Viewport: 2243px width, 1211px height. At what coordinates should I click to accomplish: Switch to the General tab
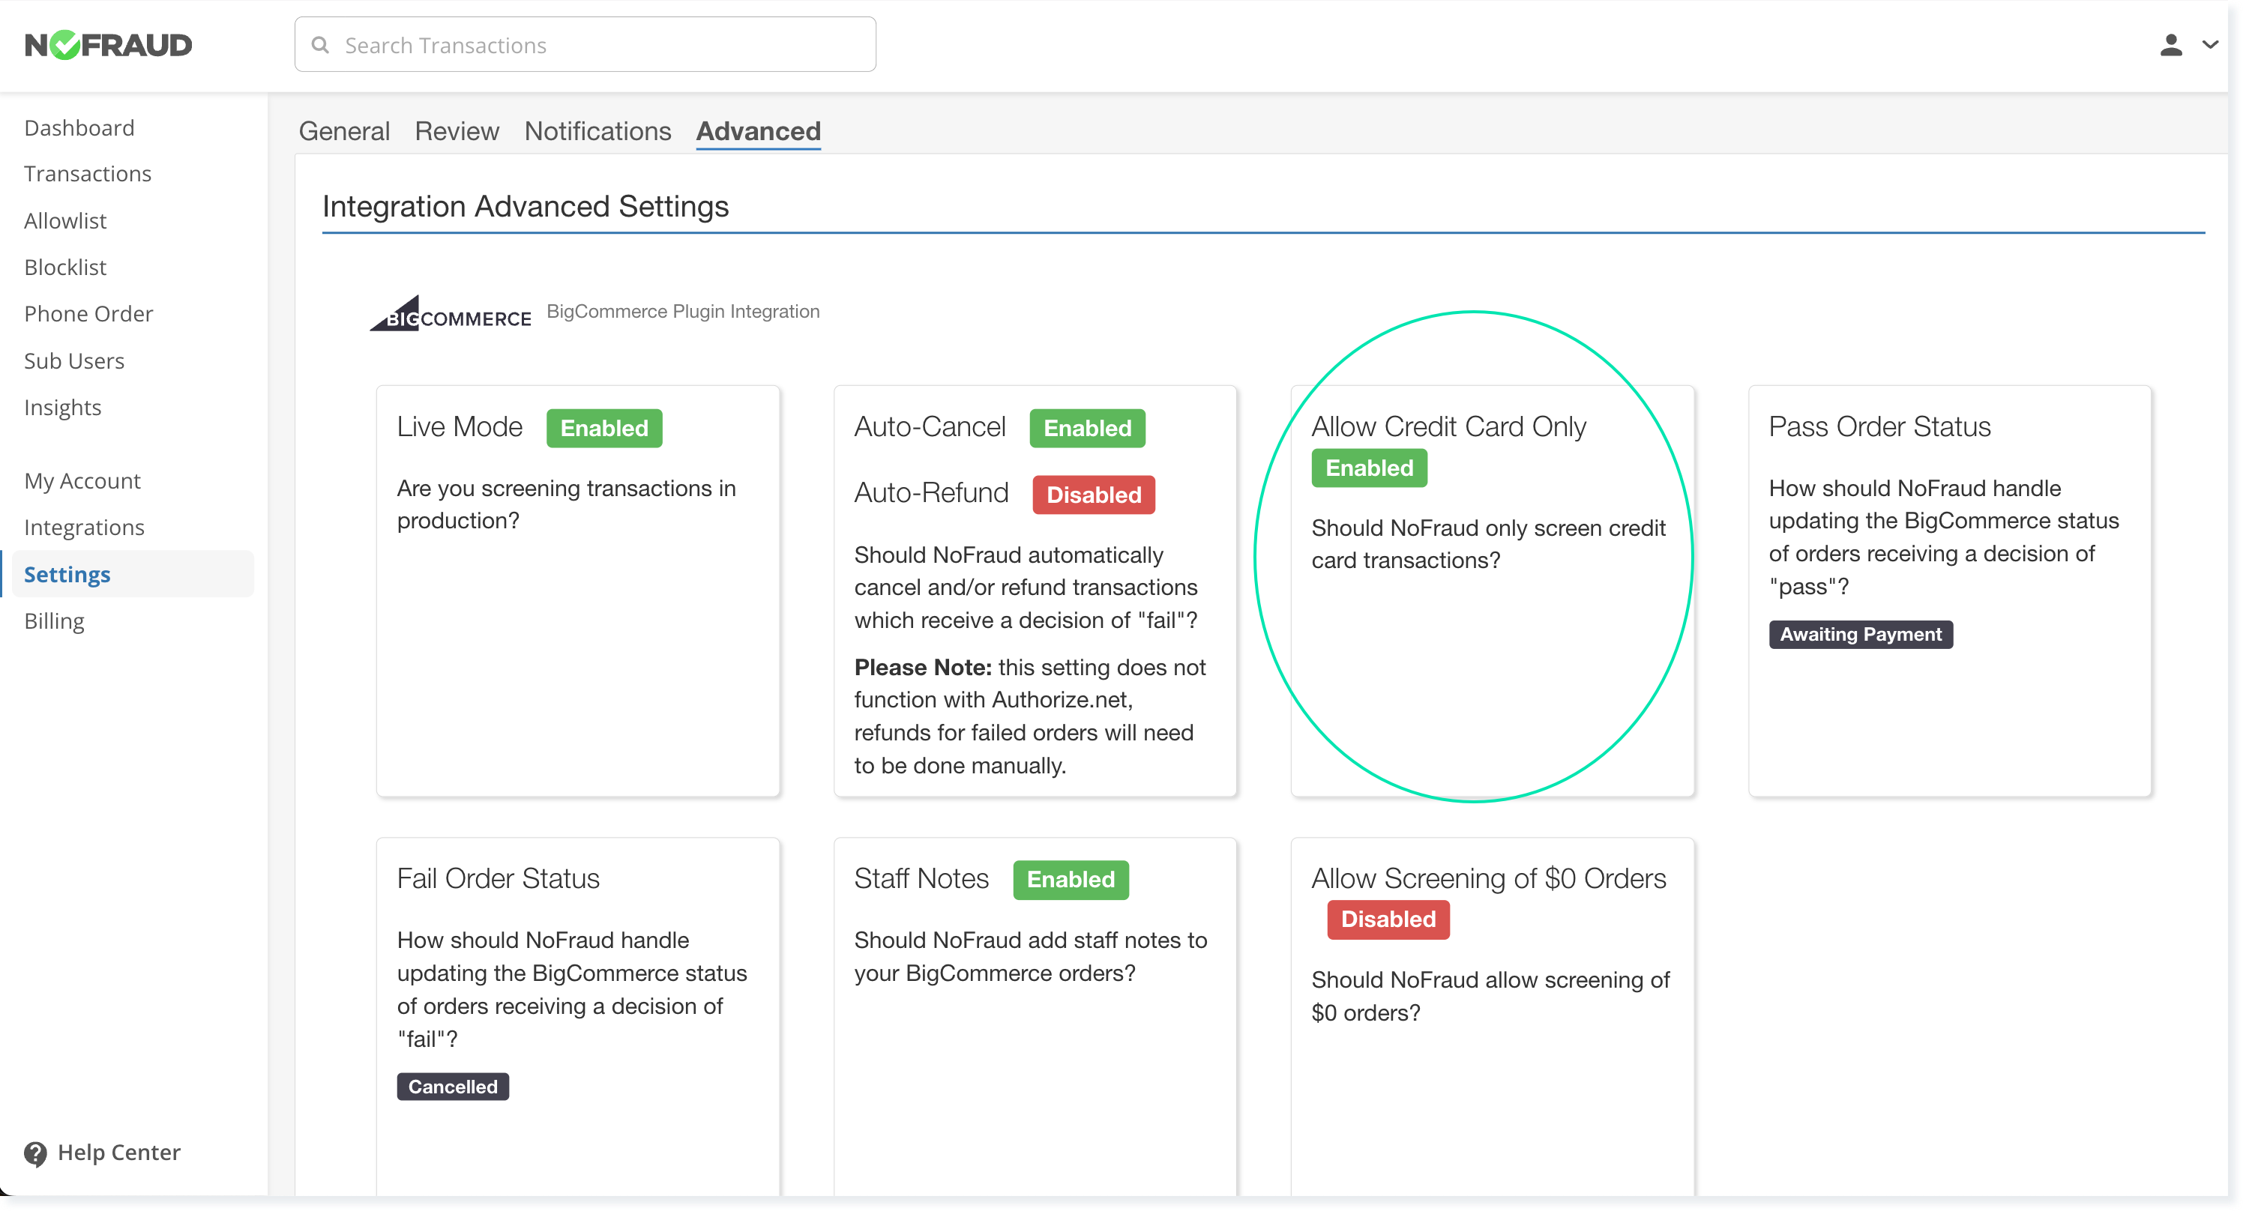point(343,130)
